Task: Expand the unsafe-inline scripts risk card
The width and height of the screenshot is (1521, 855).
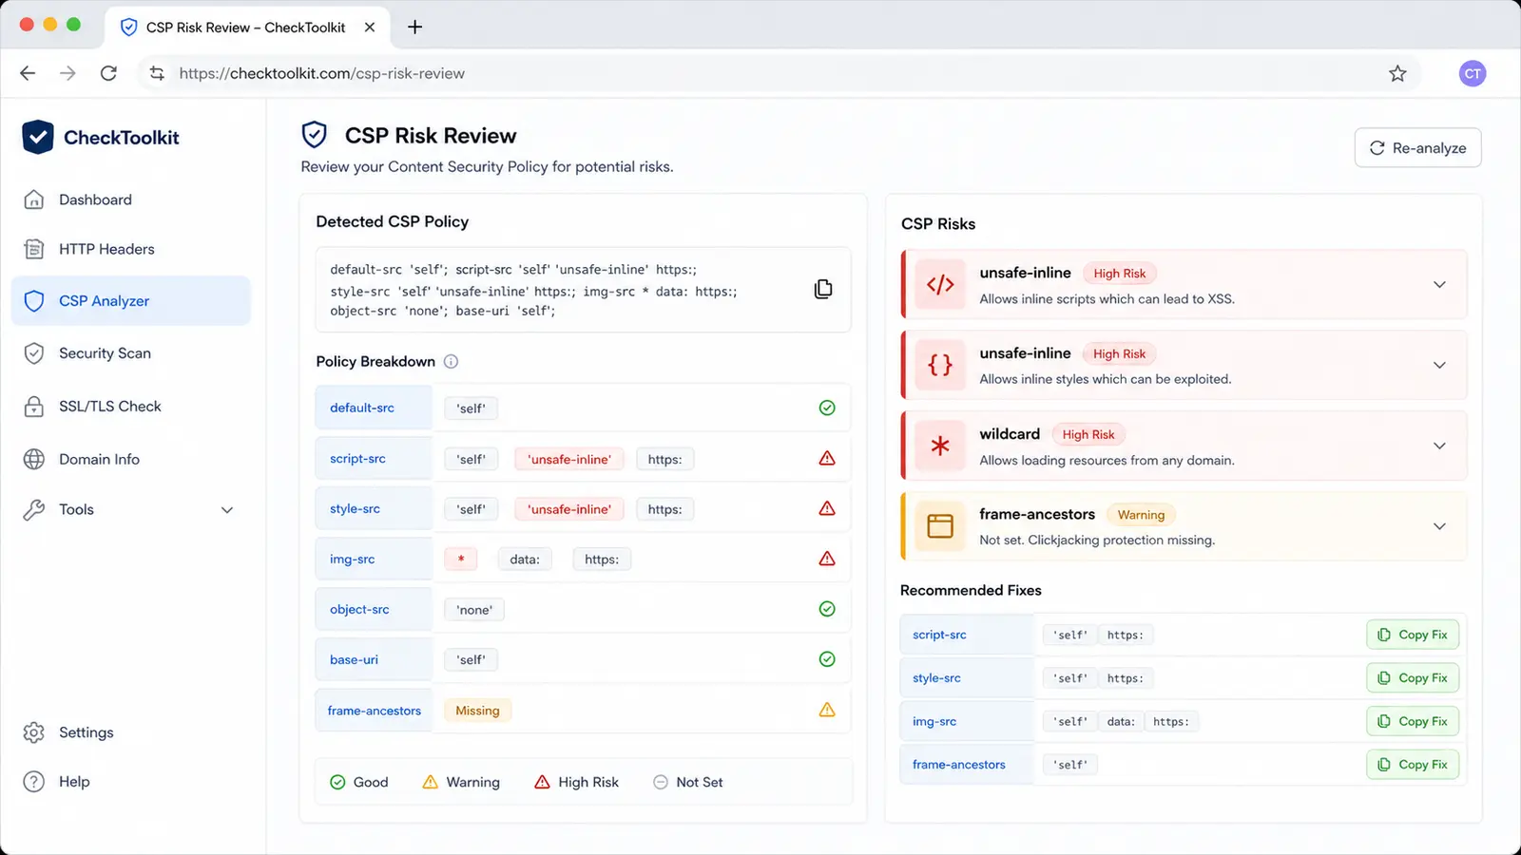Action: pos(1439,285)
